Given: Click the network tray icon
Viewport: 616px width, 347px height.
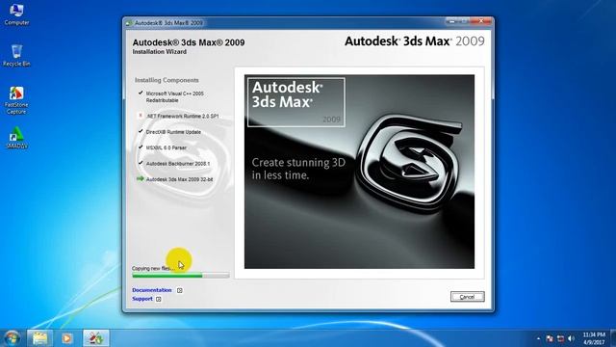Looking at the screenshot, I should coord(560,338).
